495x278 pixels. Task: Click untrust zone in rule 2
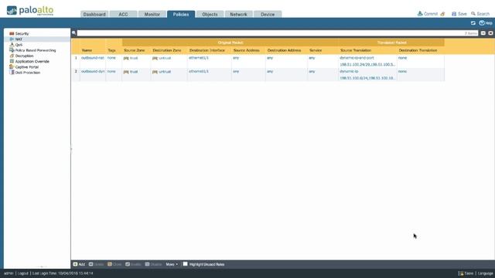click(x=165, y=72)
